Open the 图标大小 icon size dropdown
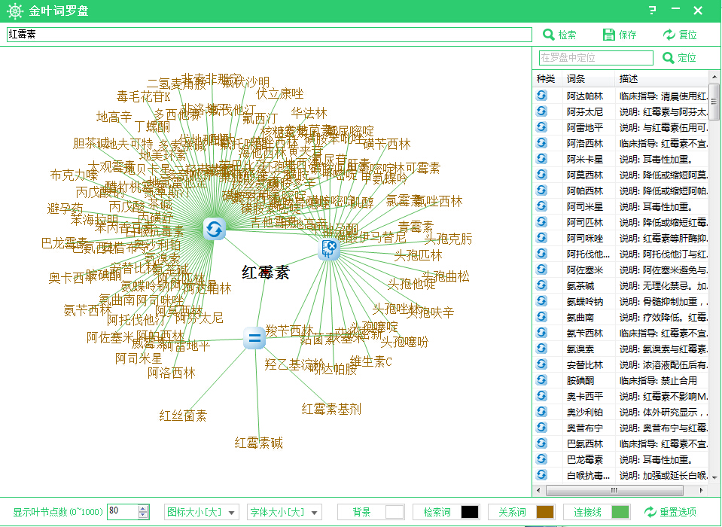Screen dimensions: 722x527 (203, 512)
